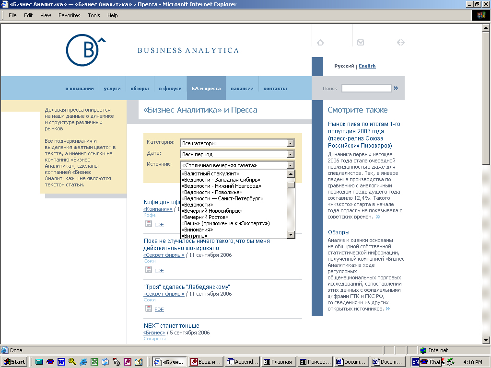Click the search submit double-arrow icon

coord(396,88)
